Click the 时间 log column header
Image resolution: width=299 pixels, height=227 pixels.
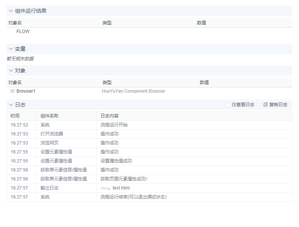coord(15,116)
